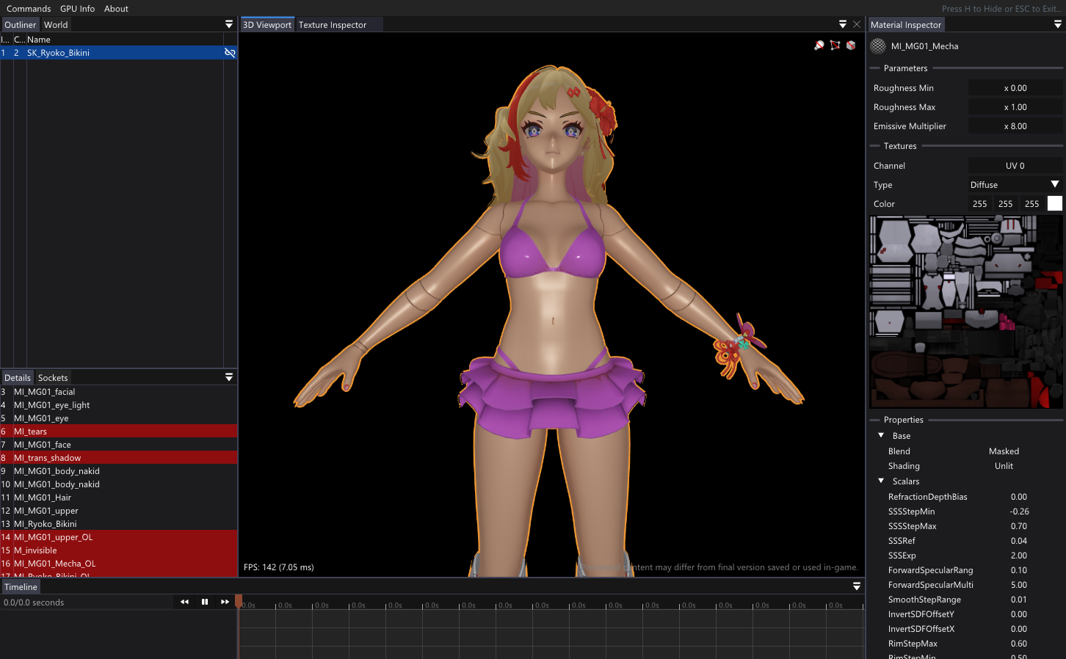This screenshot has width=1066, height=659.
Task: Collapse the Base properties section
Action: (x=881, y=436)
